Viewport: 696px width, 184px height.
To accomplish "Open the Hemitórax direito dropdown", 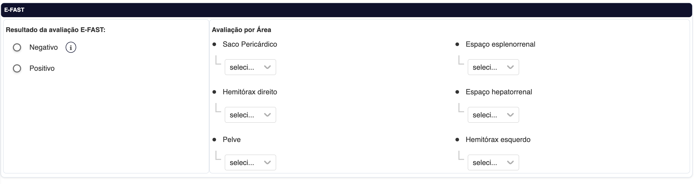I will coord(250,115).
